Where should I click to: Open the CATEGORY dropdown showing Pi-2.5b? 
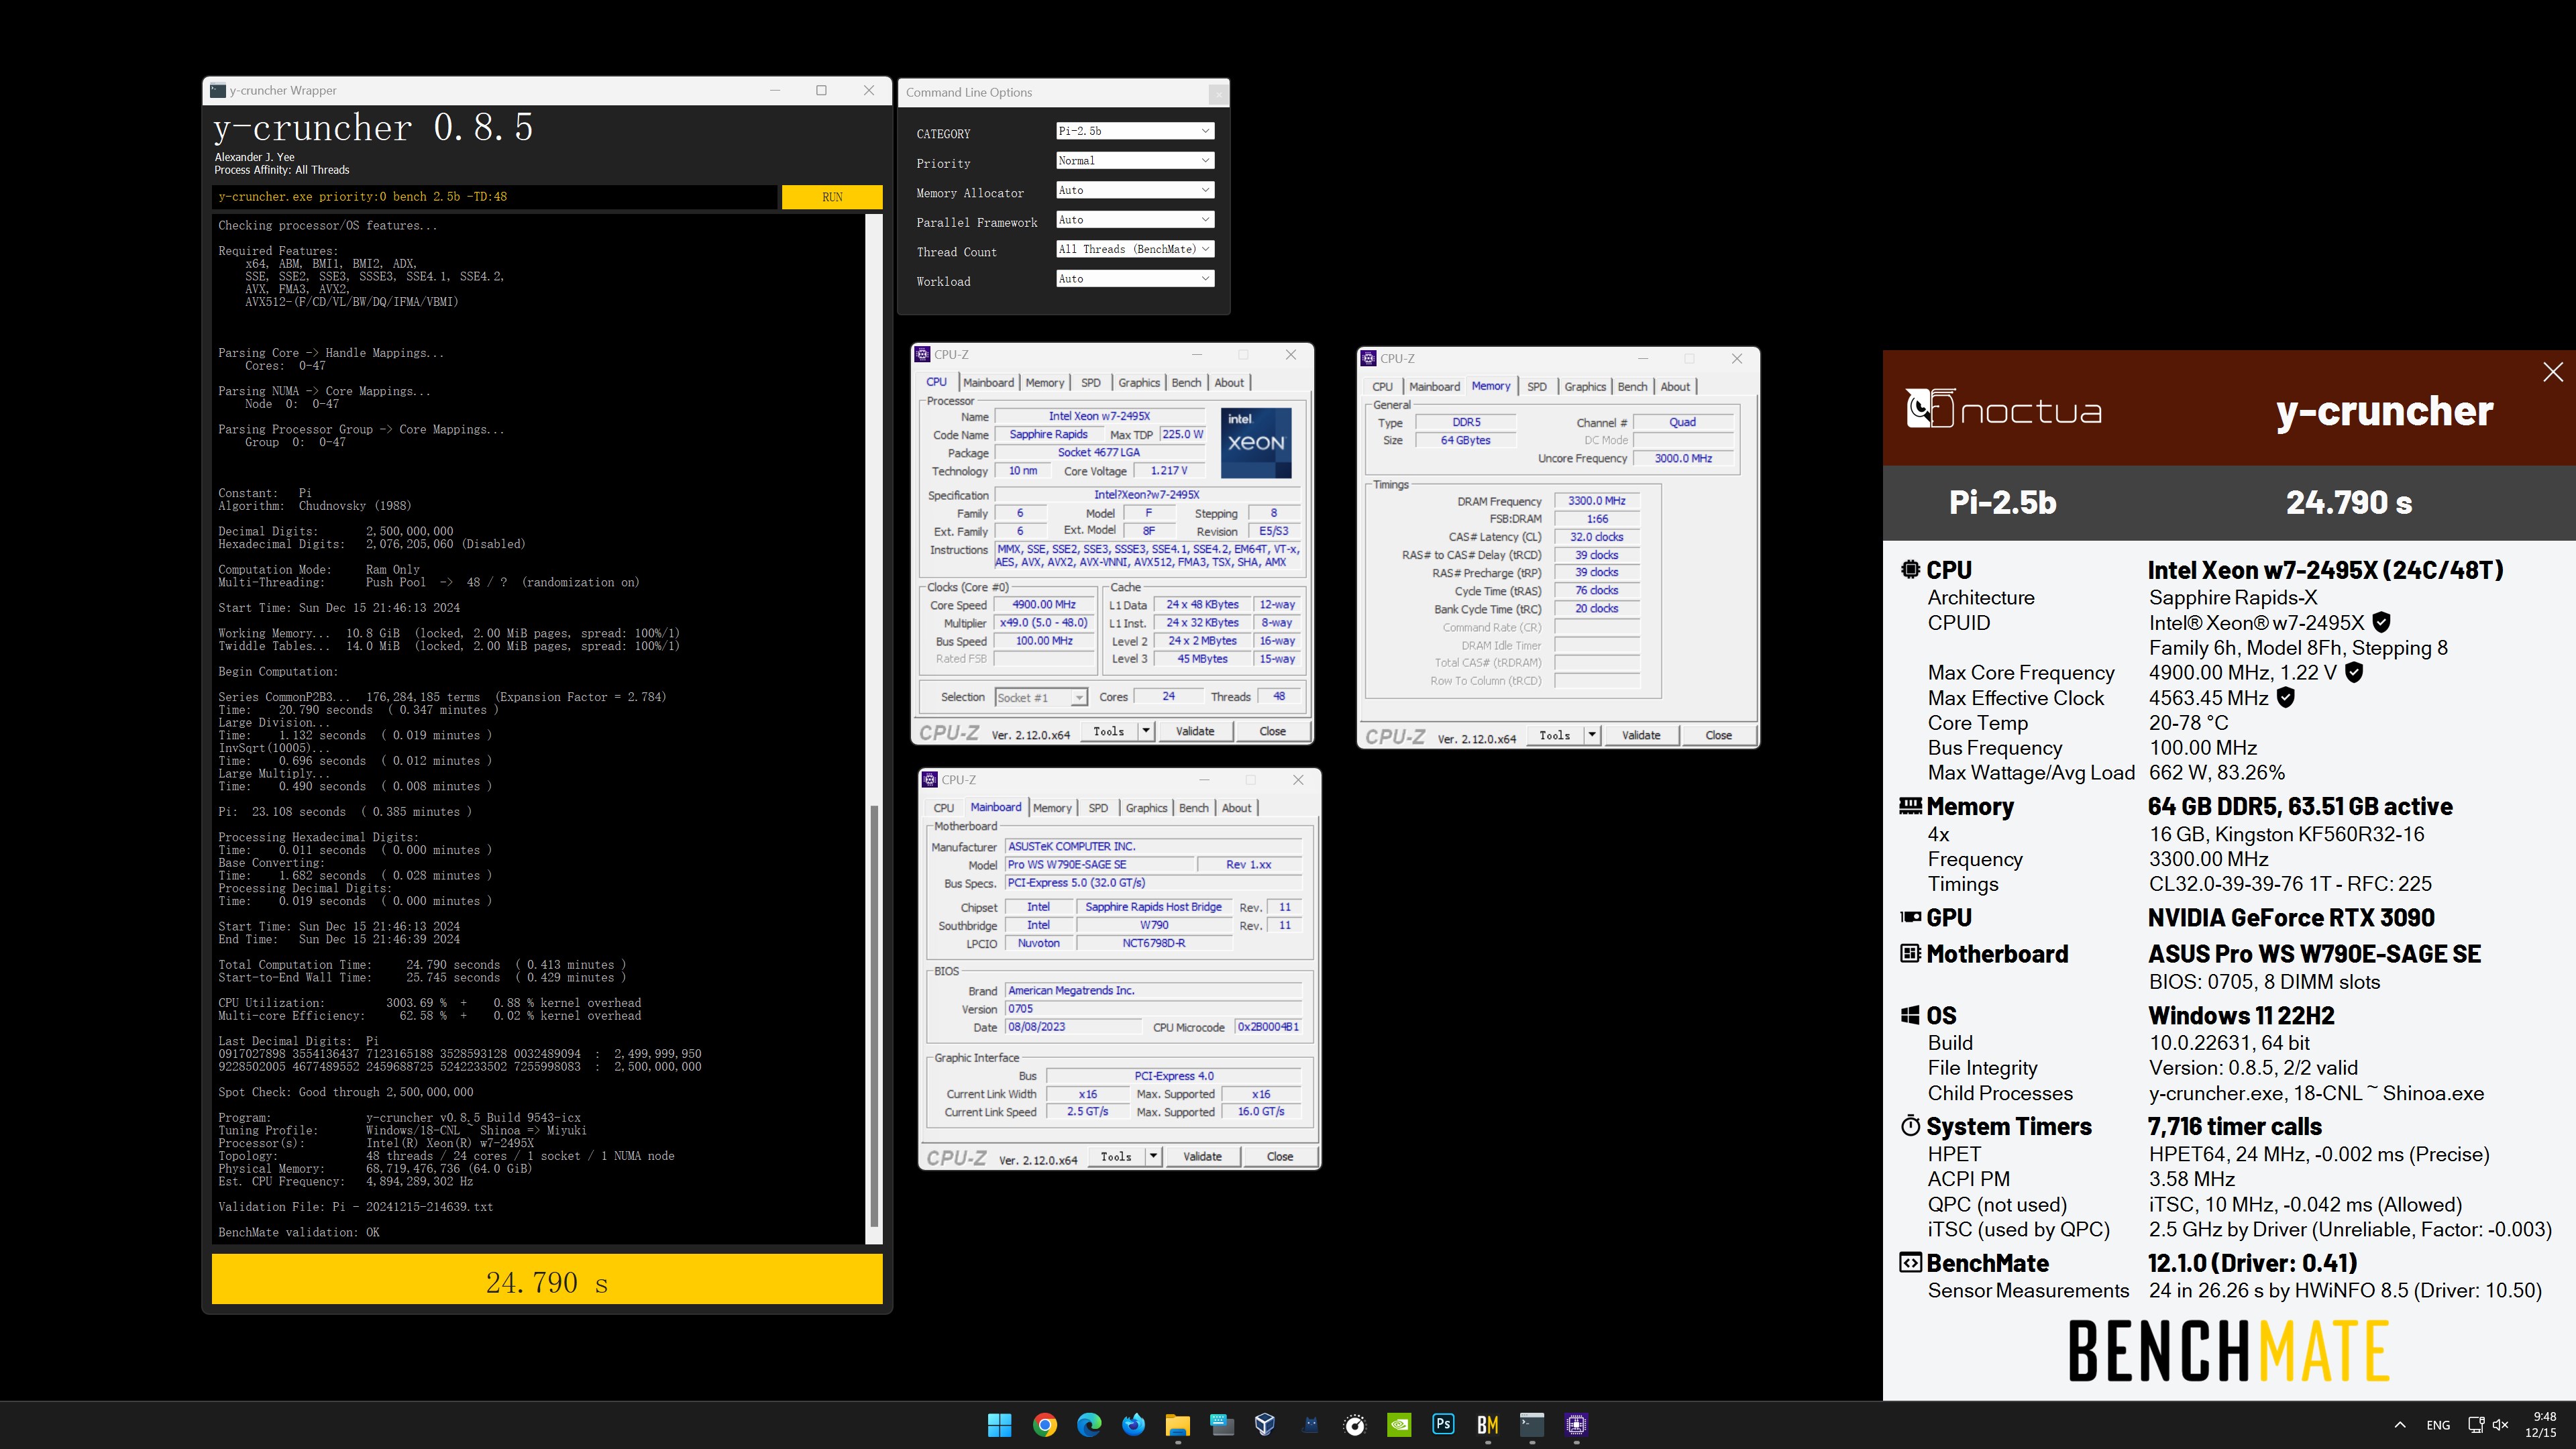[x=1135, y=131]
